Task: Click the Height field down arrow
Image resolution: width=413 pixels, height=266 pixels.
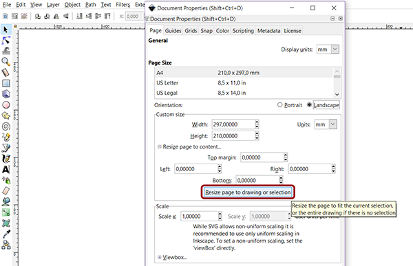Action: click(x=257, y=138)
